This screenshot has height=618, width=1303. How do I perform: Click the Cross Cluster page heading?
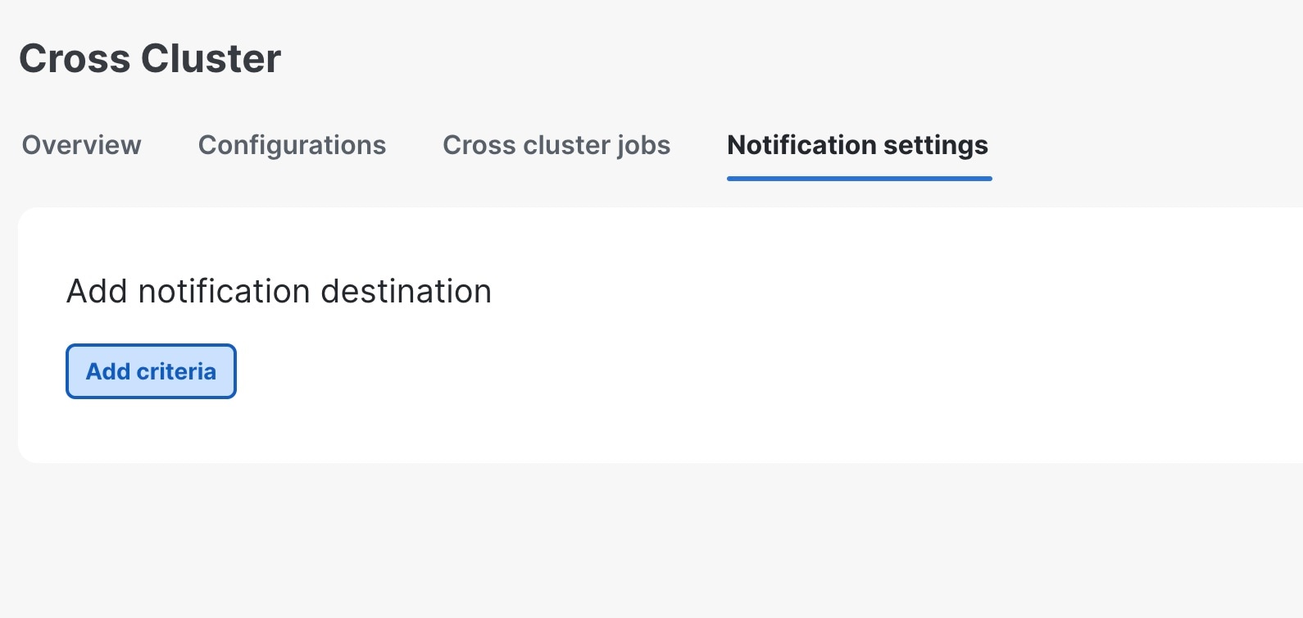[x=150, y=58]
